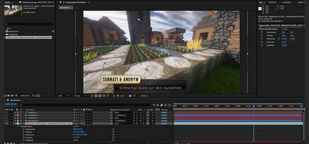Hide the Textebene 1 layer
This screenshot has width=309, height=144.
pos(5,112)
